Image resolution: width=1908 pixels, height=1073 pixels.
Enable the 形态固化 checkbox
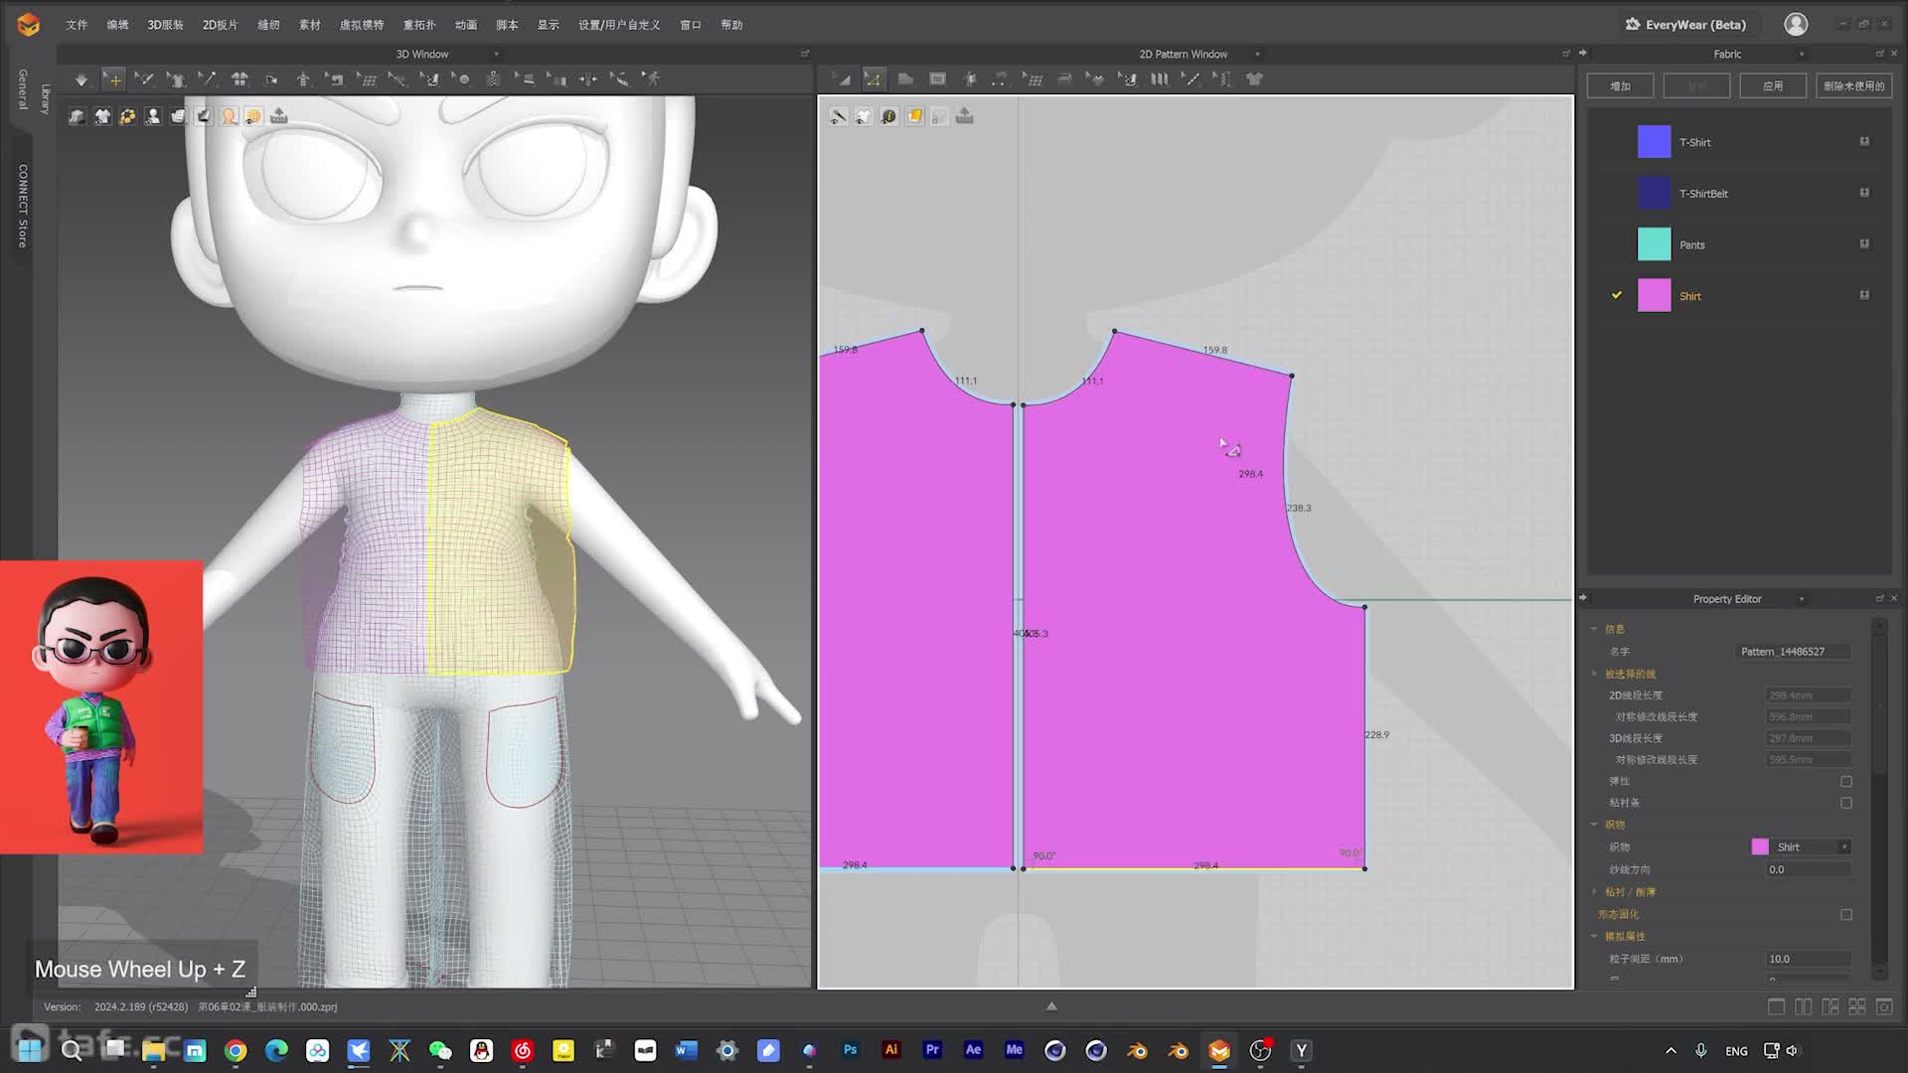click(1846, 915)
